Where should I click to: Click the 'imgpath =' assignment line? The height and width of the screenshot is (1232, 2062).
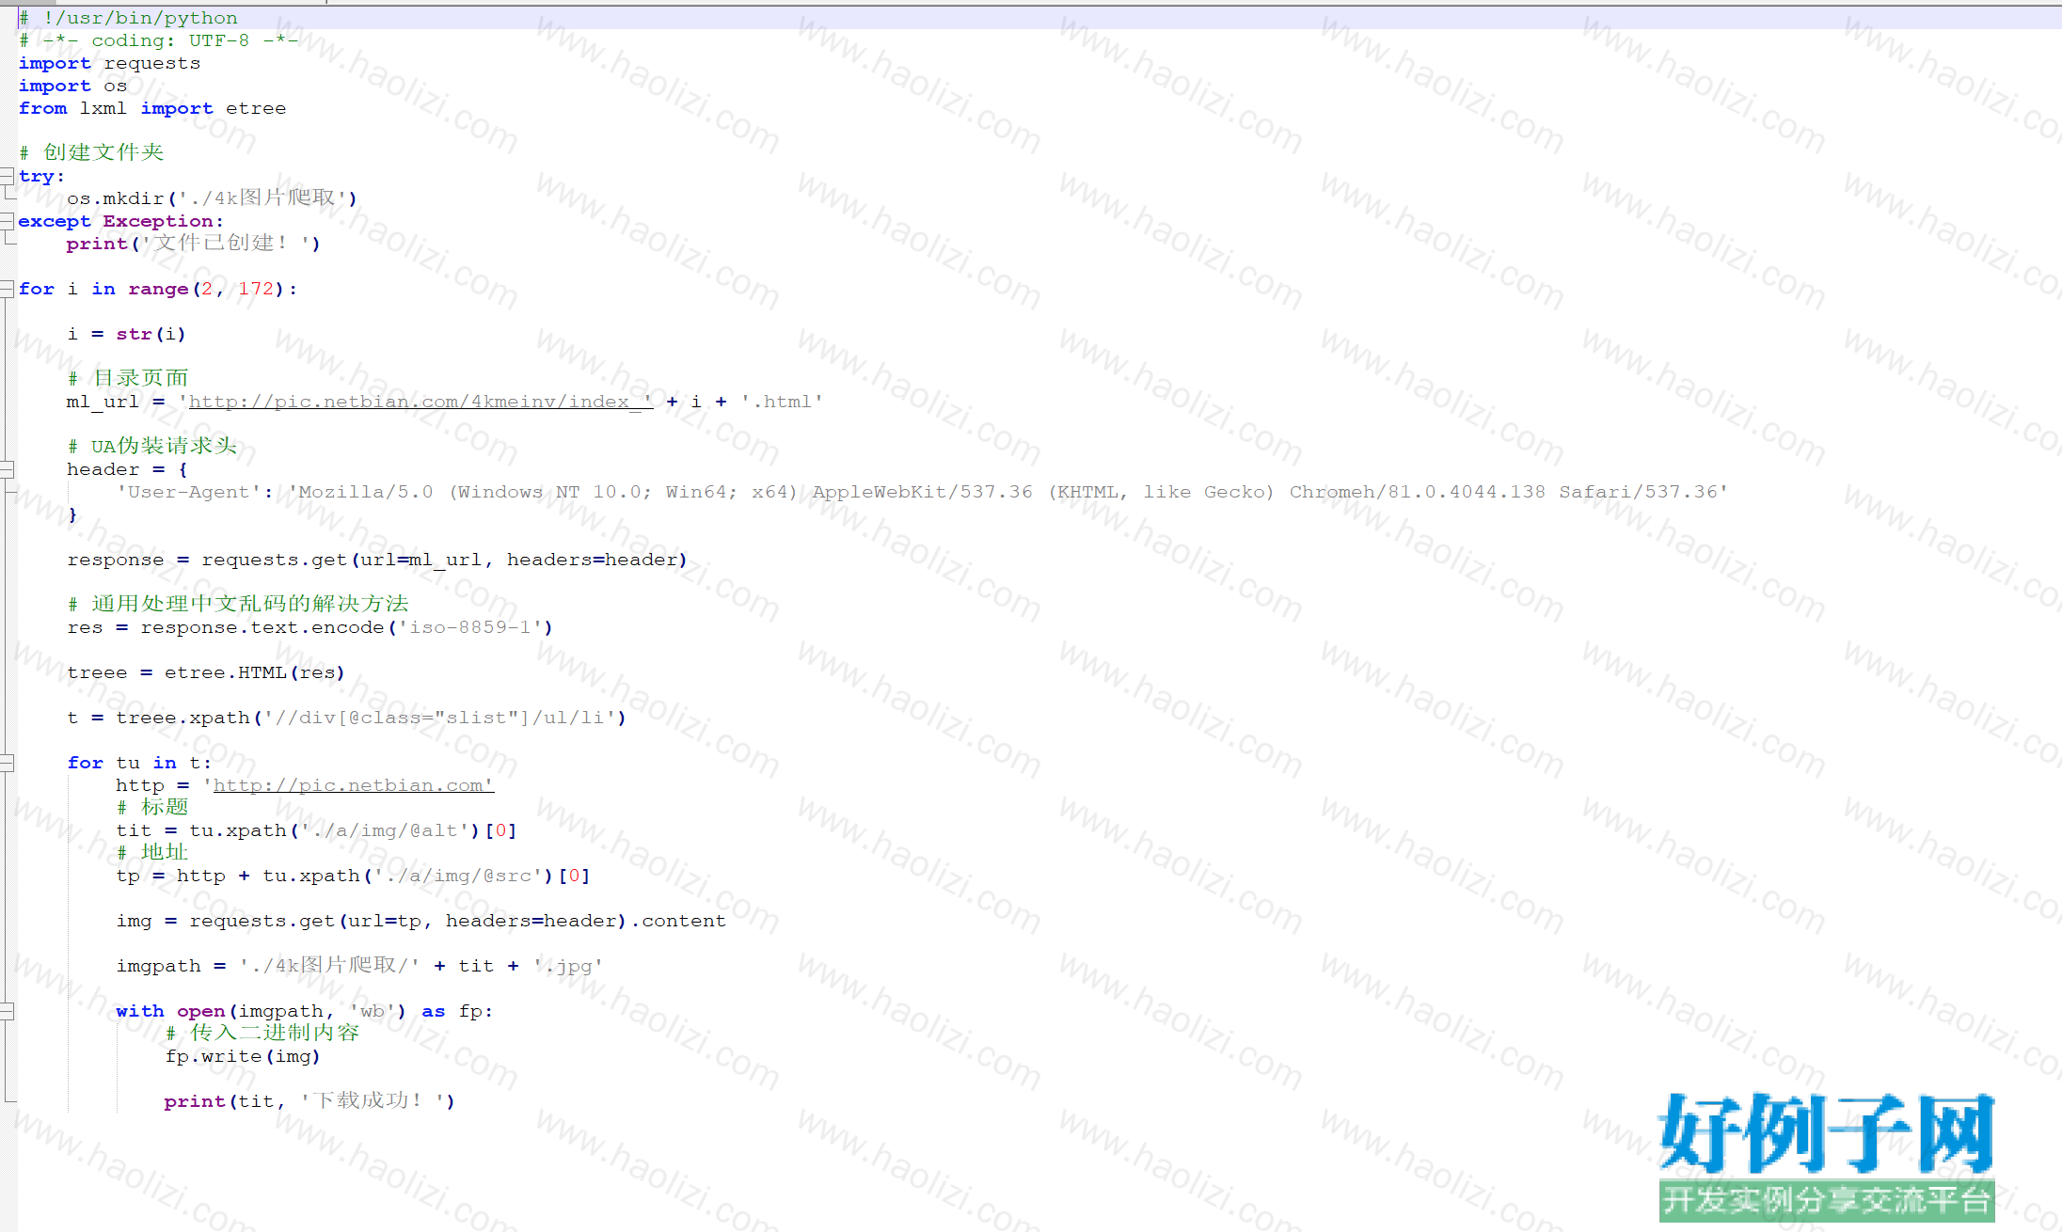click(359, 966)
